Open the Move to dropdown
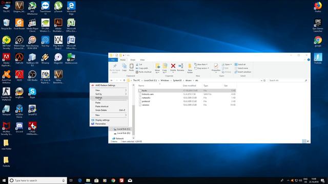The height and width of the screenshot is (184, 328). (x=157, y=72)
